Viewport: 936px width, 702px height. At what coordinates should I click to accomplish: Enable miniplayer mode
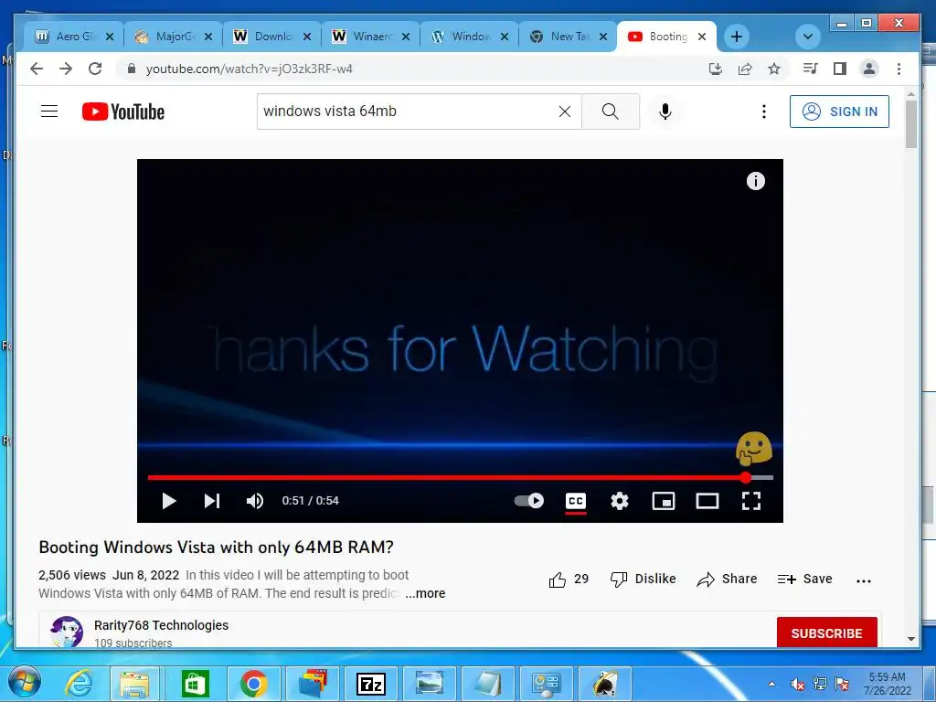pyautogui.click(x=664, y=501)
